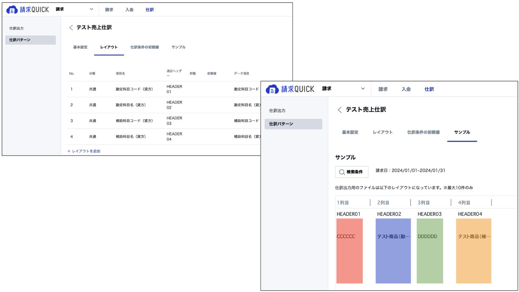Go back using the arrow beside テスト売上仕訳 in front window
Viewport: 519px width, 292px height.
click(340, 110)
